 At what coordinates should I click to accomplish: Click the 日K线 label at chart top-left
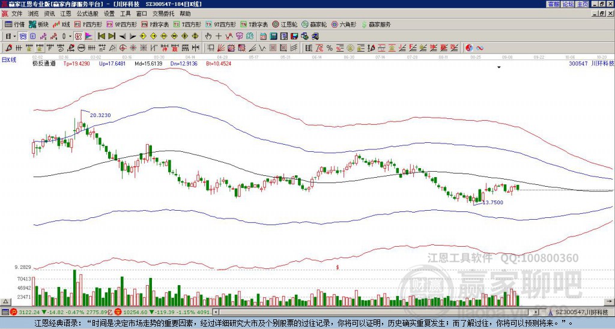(x=8, y=59)
